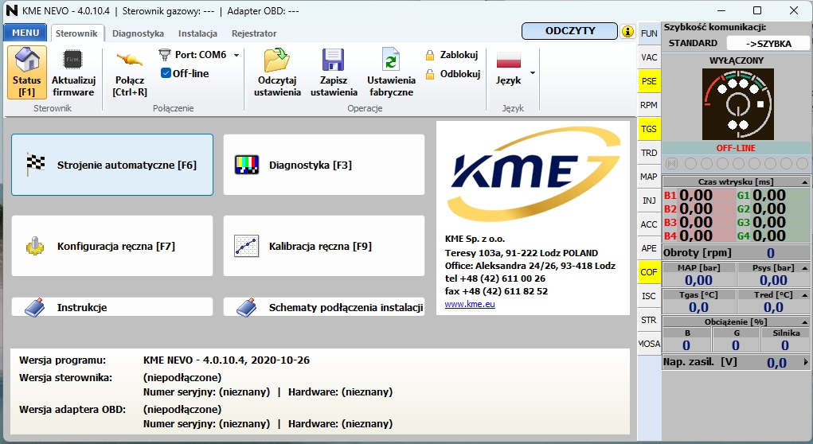Screen dimensions: 813x444
Task: Toggle the Off-line checkbox
Action: click(166, 73)
